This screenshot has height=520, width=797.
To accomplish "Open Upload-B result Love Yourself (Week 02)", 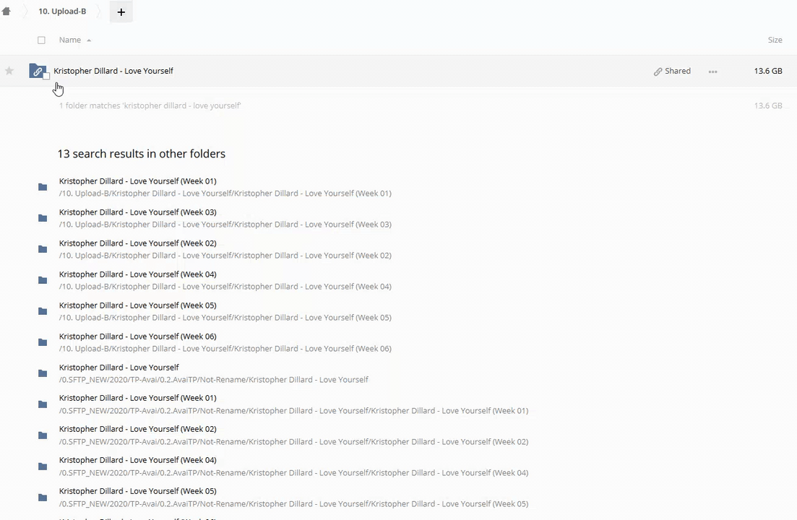I will tap(137, 243).
